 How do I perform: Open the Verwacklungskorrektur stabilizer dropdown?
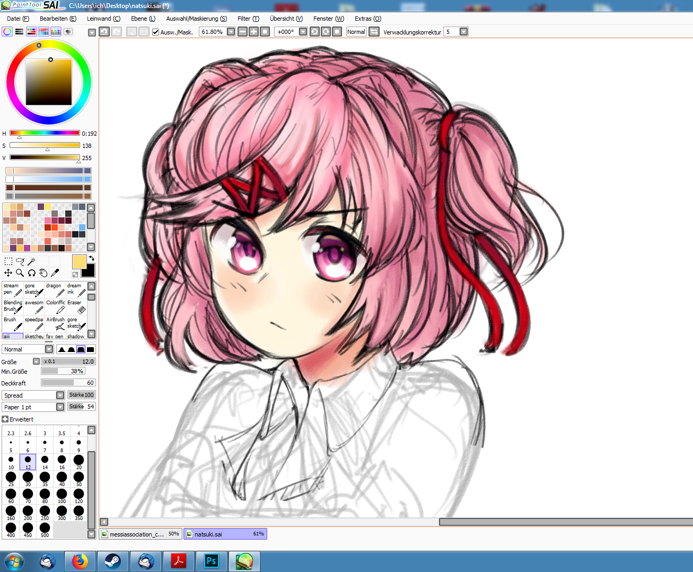tap(464, 32)
